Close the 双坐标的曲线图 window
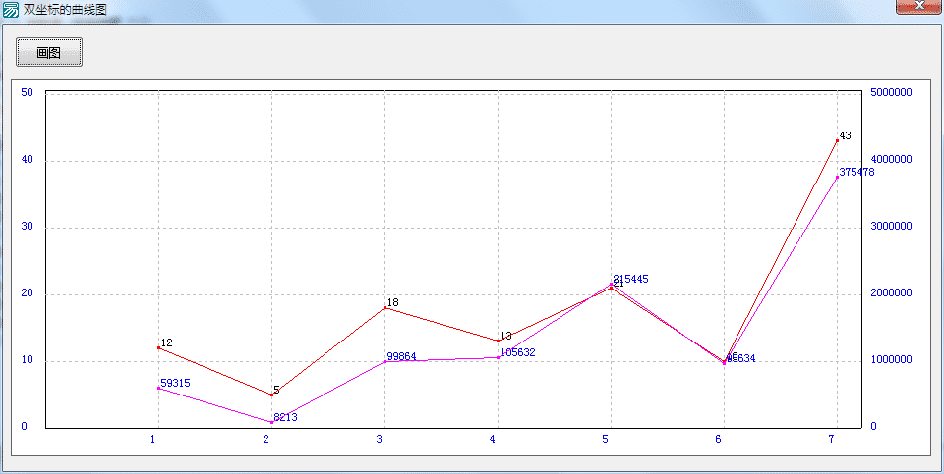This screenshot has height=474, width=944. coord(918,7)
